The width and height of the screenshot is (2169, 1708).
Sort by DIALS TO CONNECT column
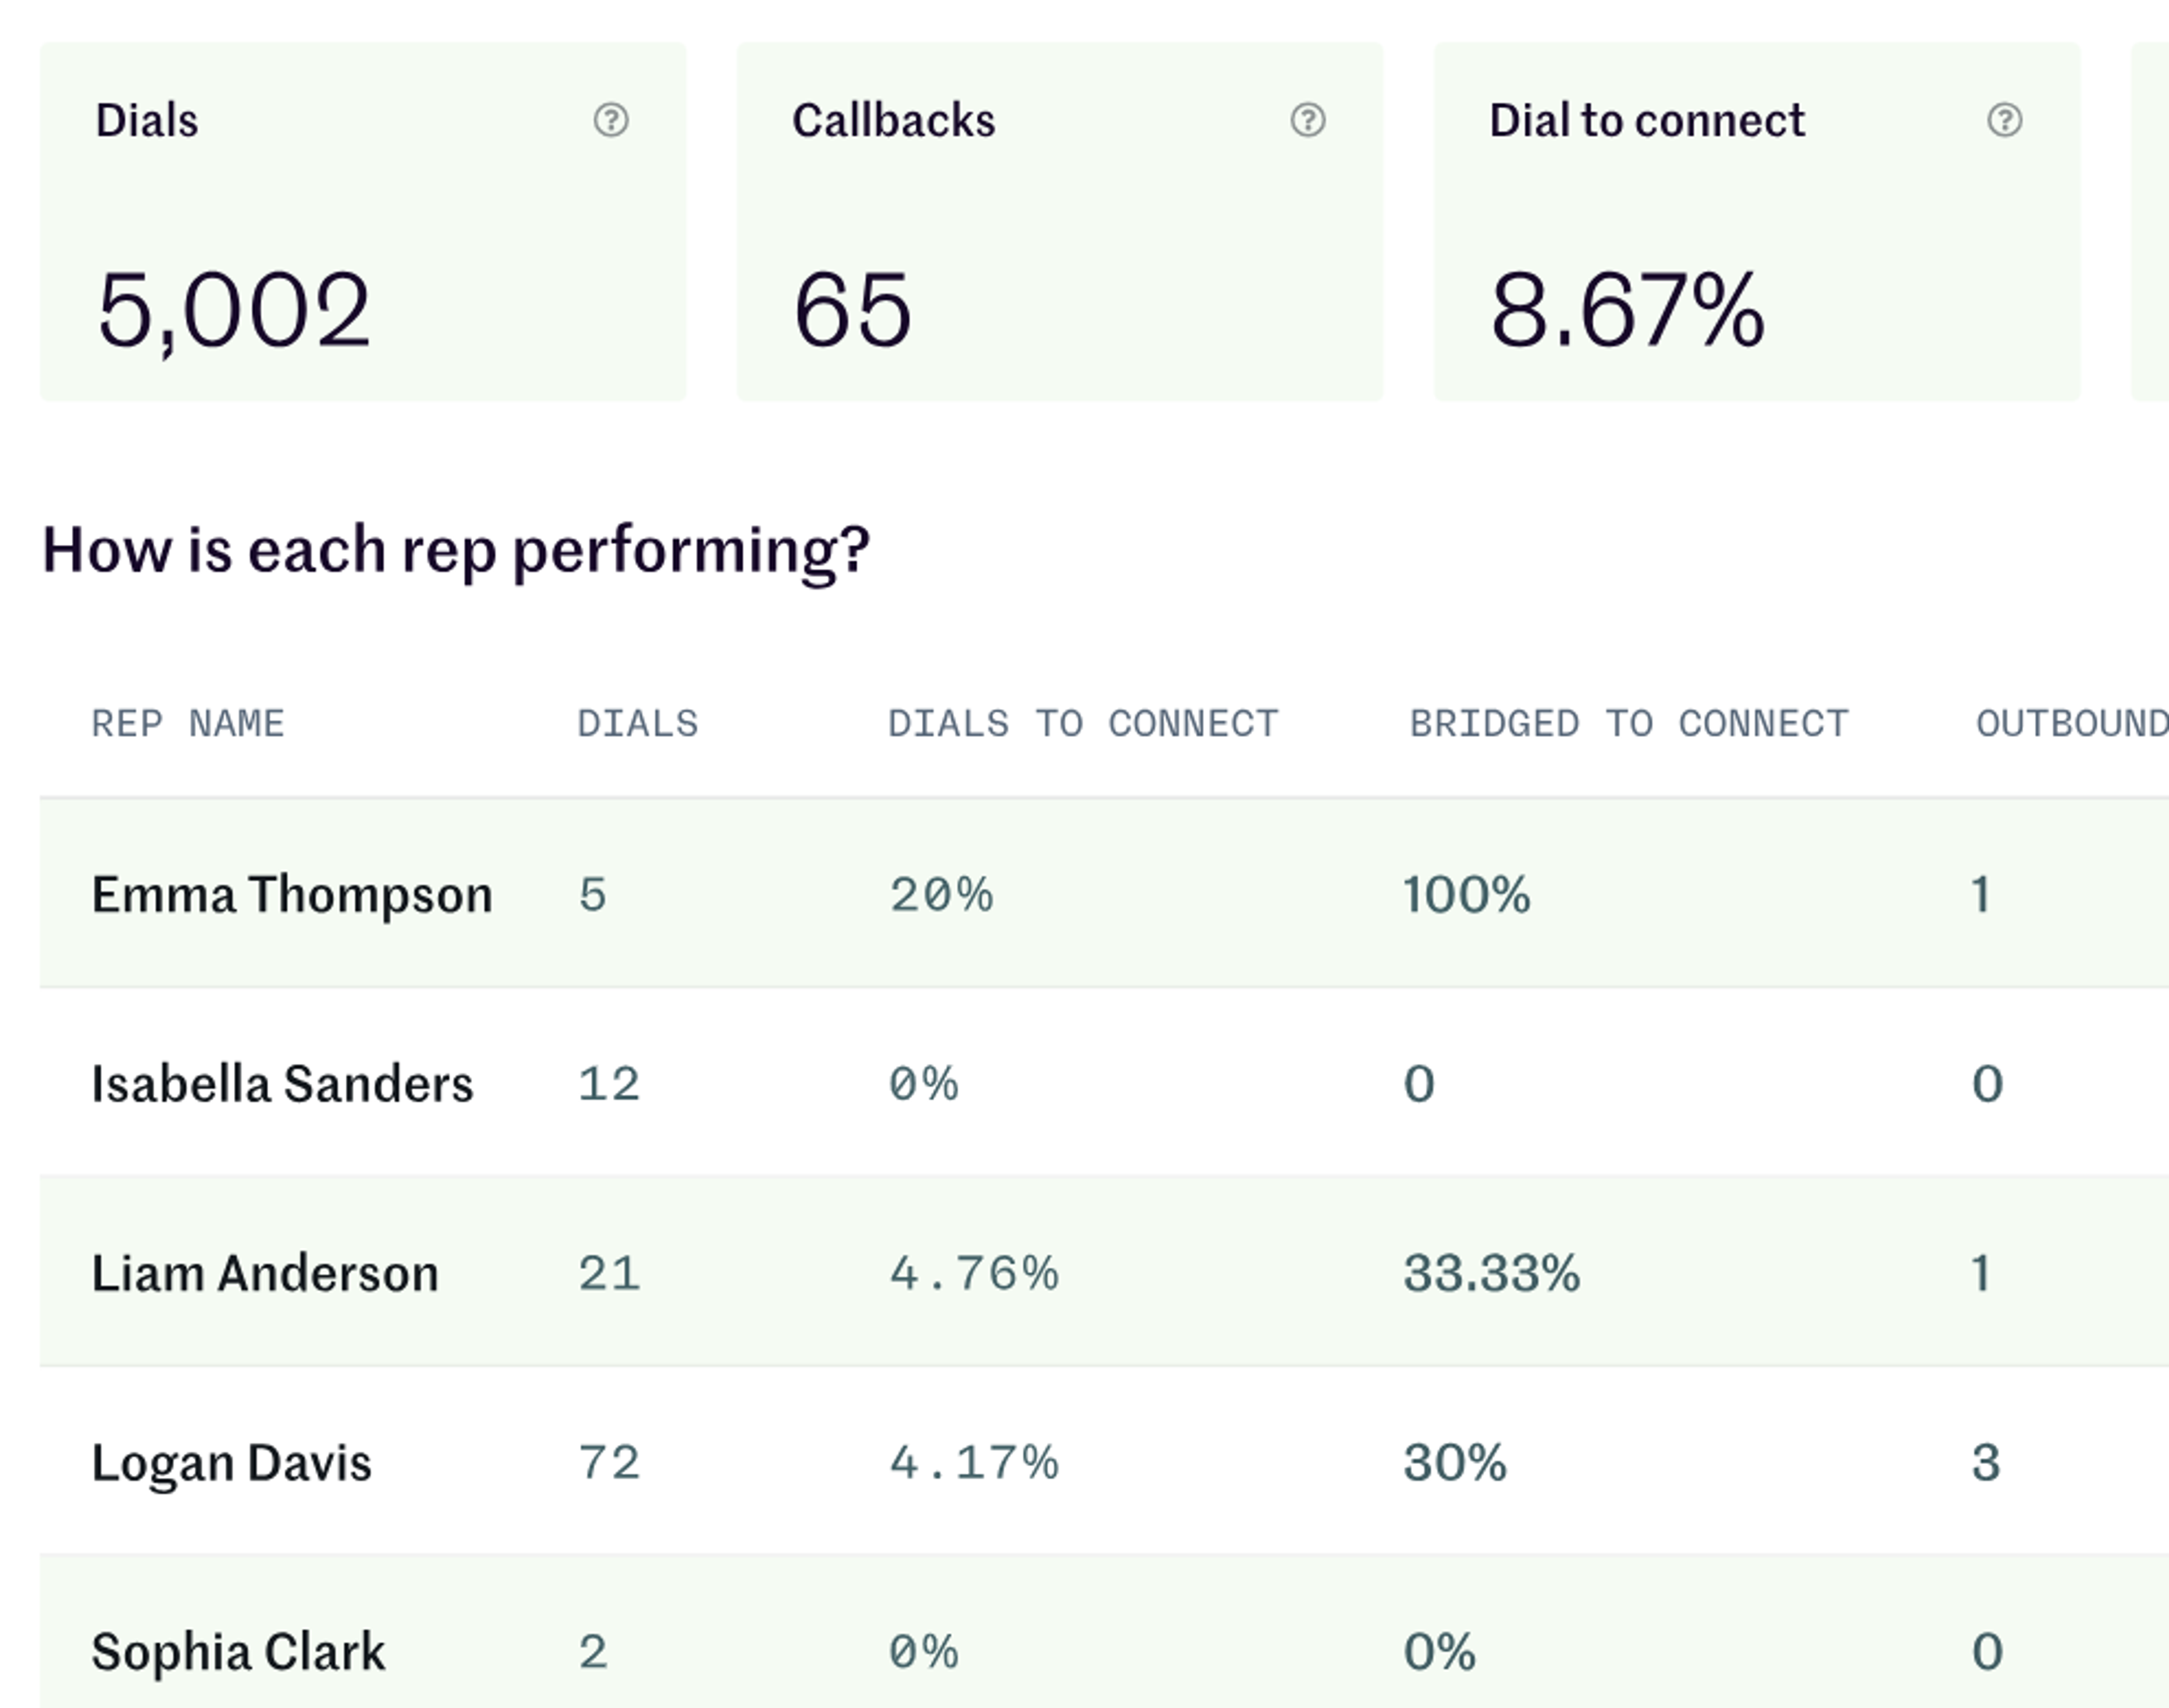pyautogui.click(x=1084, y=722)
